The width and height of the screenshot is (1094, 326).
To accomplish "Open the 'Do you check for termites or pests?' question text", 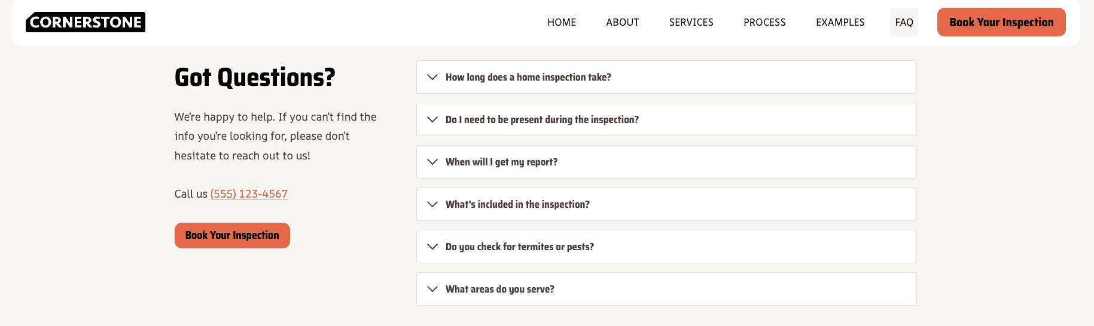I will [x=519, y=247].
